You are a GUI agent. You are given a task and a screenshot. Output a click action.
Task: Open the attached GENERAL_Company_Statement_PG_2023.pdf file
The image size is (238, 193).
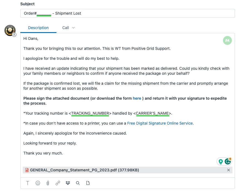85,170
